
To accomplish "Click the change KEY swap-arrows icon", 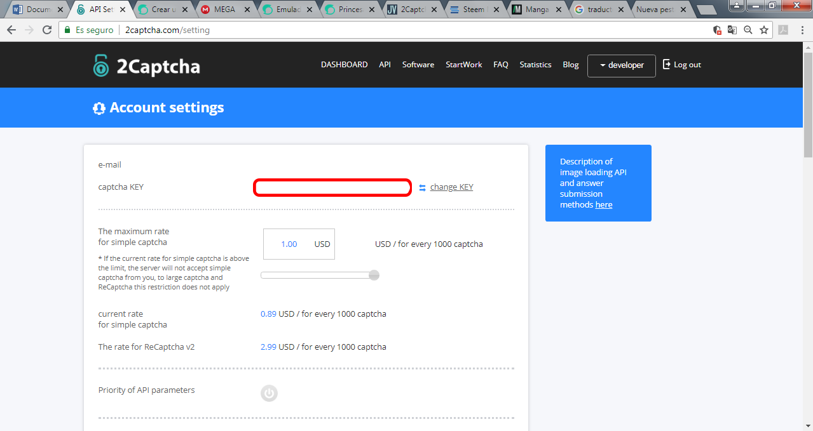I will coord(423,187).
